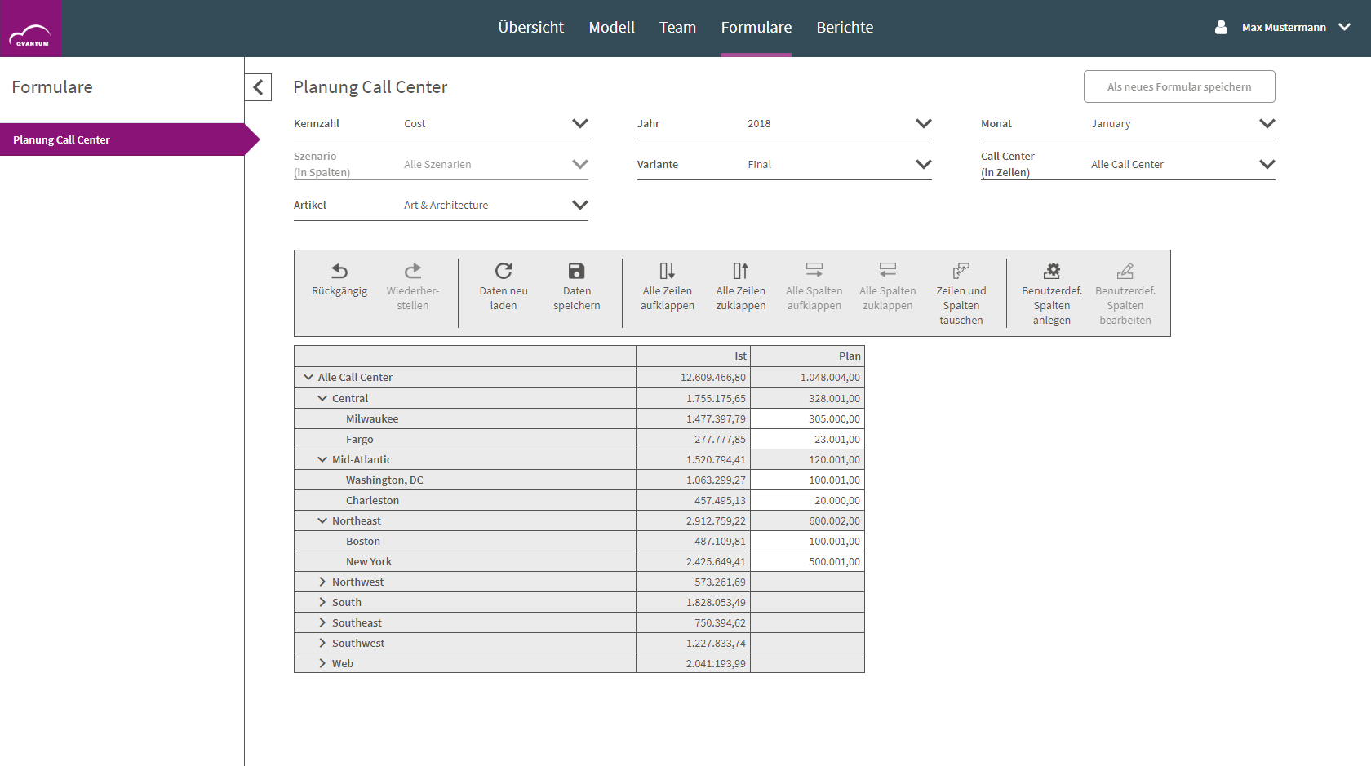Screen dimensions: 1371x766
Task: Click Alle Spalten zuklappen icon
Action: pyautogui.click(x=888, y=271)
